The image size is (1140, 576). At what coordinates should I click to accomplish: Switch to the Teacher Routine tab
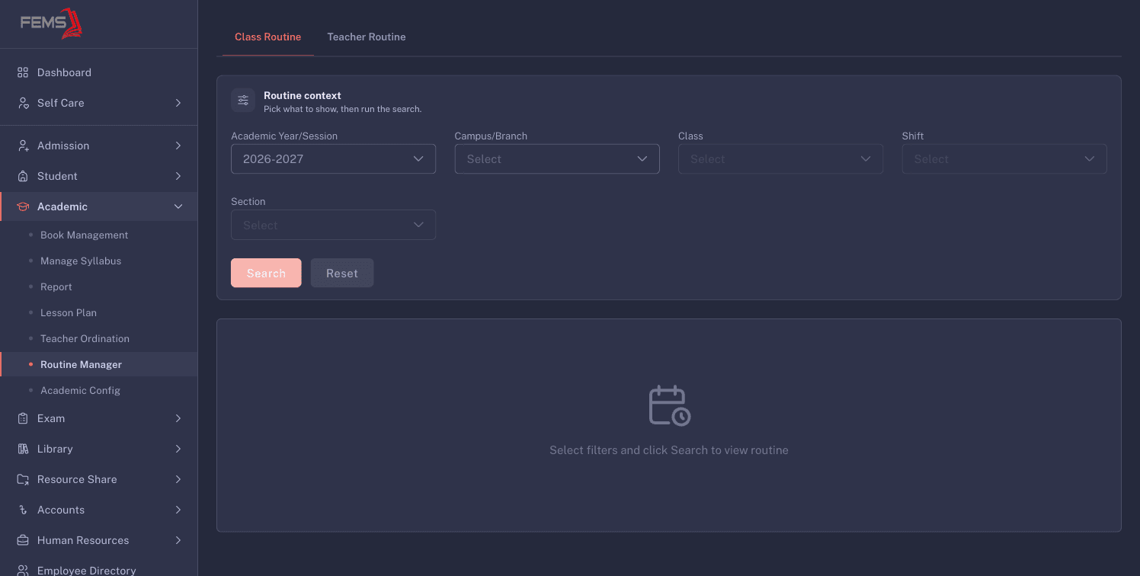[x=367, y=37]
